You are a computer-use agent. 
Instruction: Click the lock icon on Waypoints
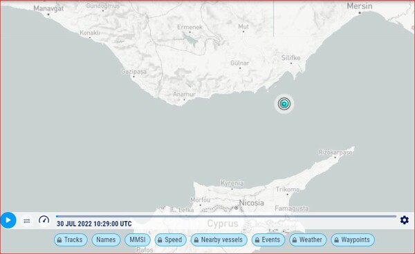336,240
